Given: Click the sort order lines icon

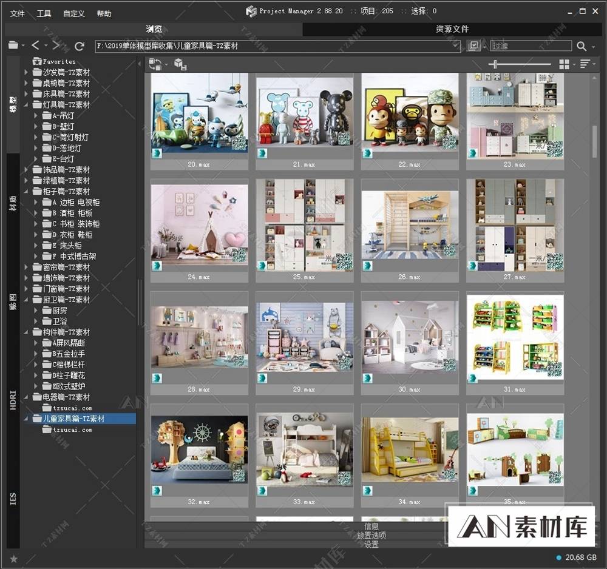Looking at the screenshot, I should [x=585, y=64].
